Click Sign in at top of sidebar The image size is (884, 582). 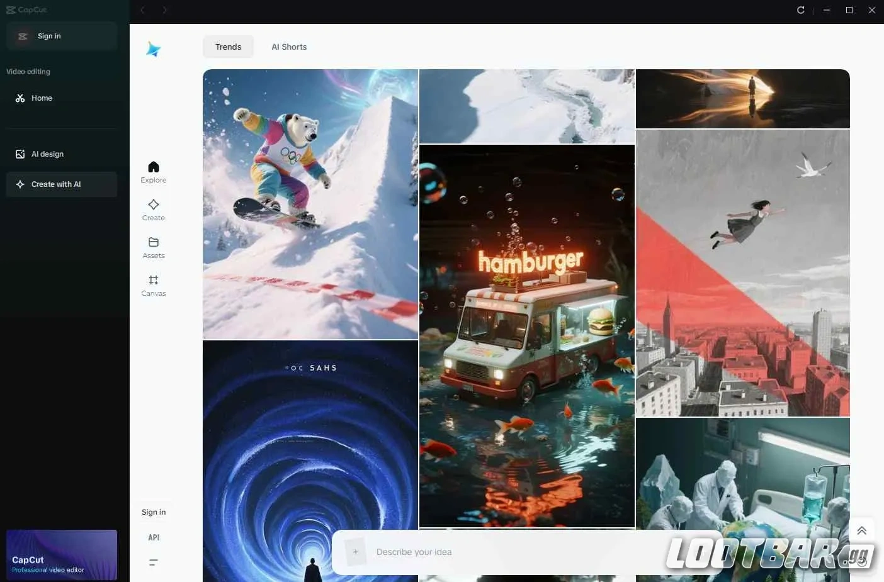(49, 36)
